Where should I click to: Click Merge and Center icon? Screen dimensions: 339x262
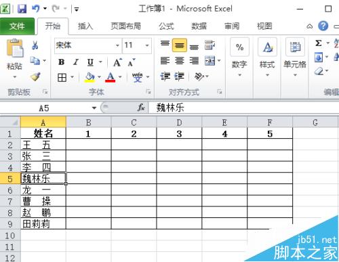point(210,60)
